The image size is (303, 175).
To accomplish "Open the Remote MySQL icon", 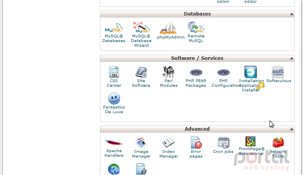I will pos(196,27).
